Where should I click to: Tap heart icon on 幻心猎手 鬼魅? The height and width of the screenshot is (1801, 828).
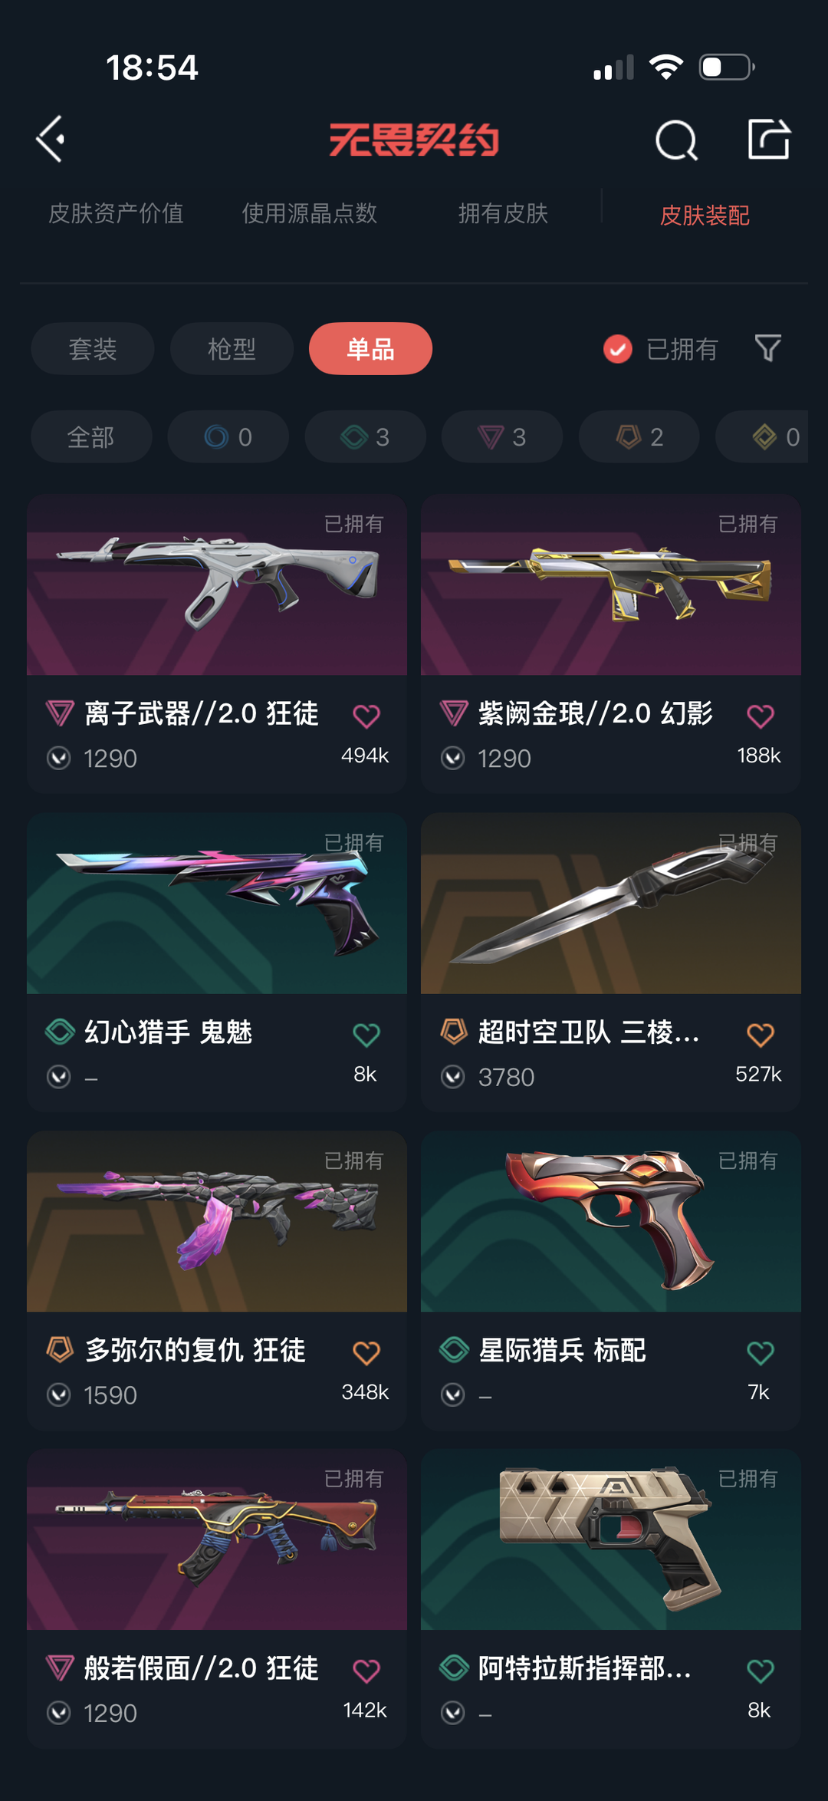point(366,1035)
